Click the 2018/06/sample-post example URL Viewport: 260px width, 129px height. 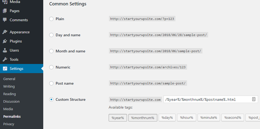tap(156, 51)
